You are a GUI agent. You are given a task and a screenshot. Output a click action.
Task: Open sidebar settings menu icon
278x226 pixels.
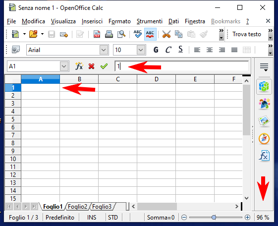pos(264,67)
